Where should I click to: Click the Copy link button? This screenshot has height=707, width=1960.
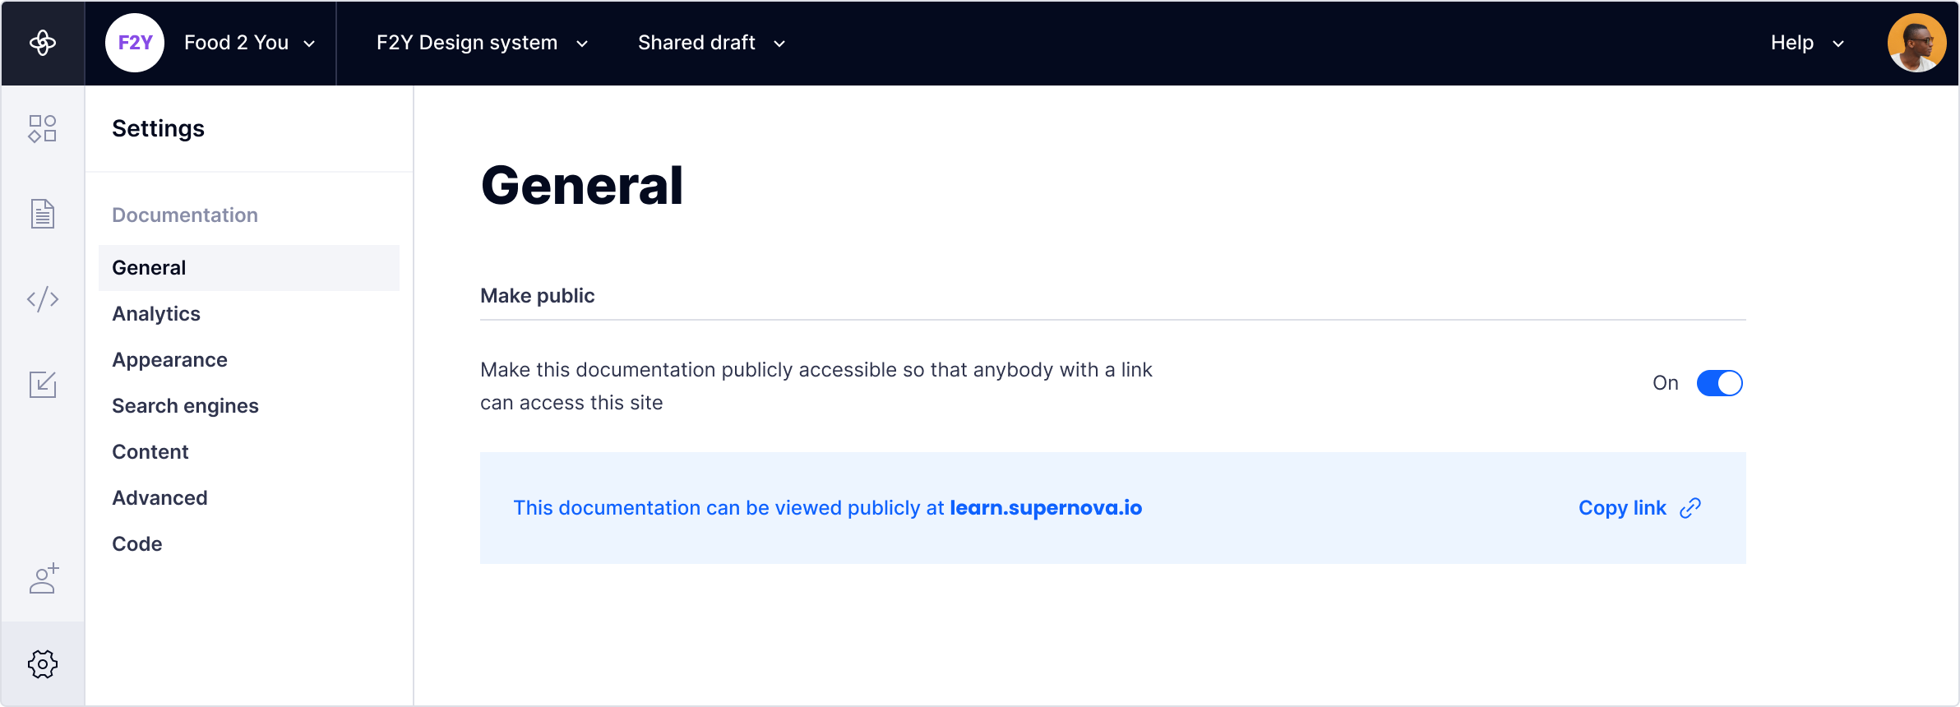pos(1622,508)
